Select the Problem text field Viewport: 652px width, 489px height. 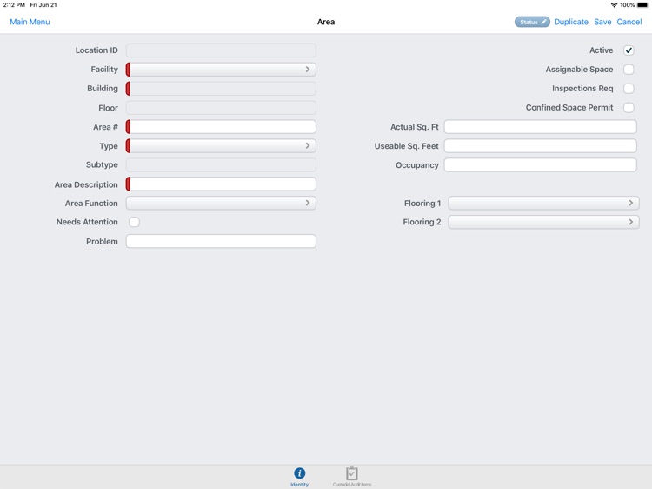tap(221, 241)
